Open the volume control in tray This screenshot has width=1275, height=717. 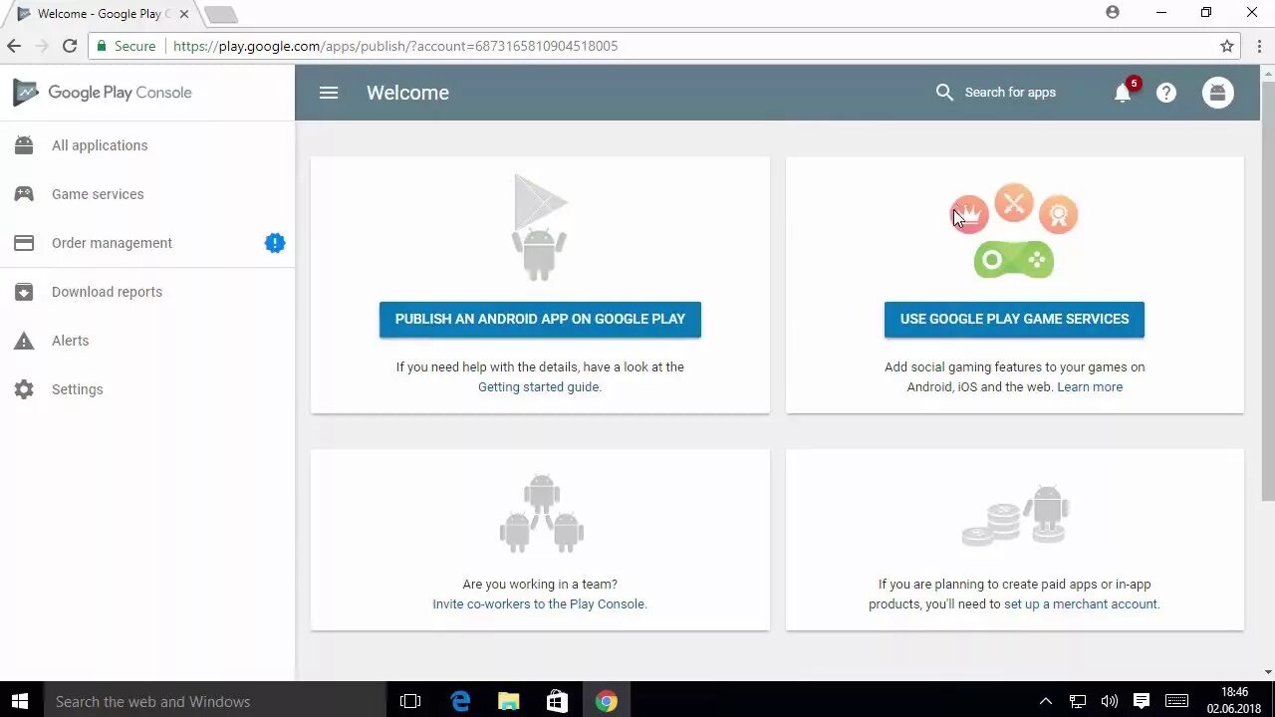point(1110,701)
